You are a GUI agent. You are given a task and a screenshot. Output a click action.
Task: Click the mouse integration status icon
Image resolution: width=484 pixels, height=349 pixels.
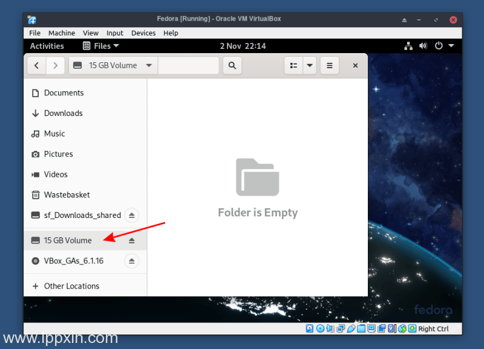[402, 328]
